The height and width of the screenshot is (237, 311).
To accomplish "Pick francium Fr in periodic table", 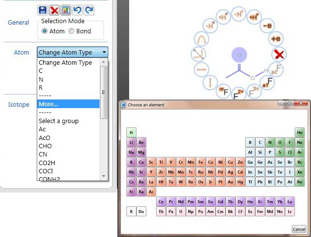I will pyautogui.click(x=131, y=192).
